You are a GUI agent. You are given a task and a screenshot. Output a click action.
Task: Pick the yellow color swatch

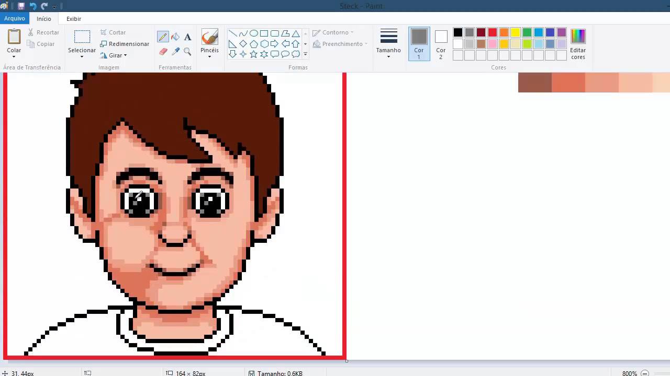516,32
